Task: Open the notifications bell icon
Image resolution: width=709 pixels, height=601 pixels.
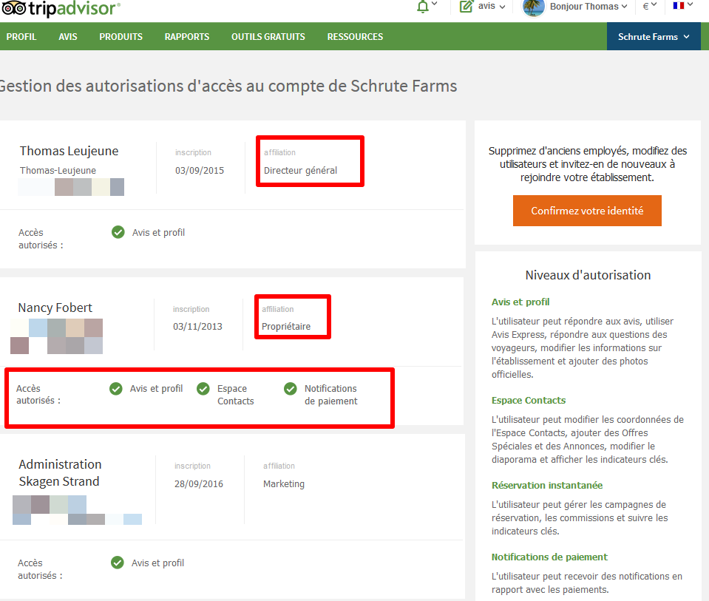Action: click(422, 7)
